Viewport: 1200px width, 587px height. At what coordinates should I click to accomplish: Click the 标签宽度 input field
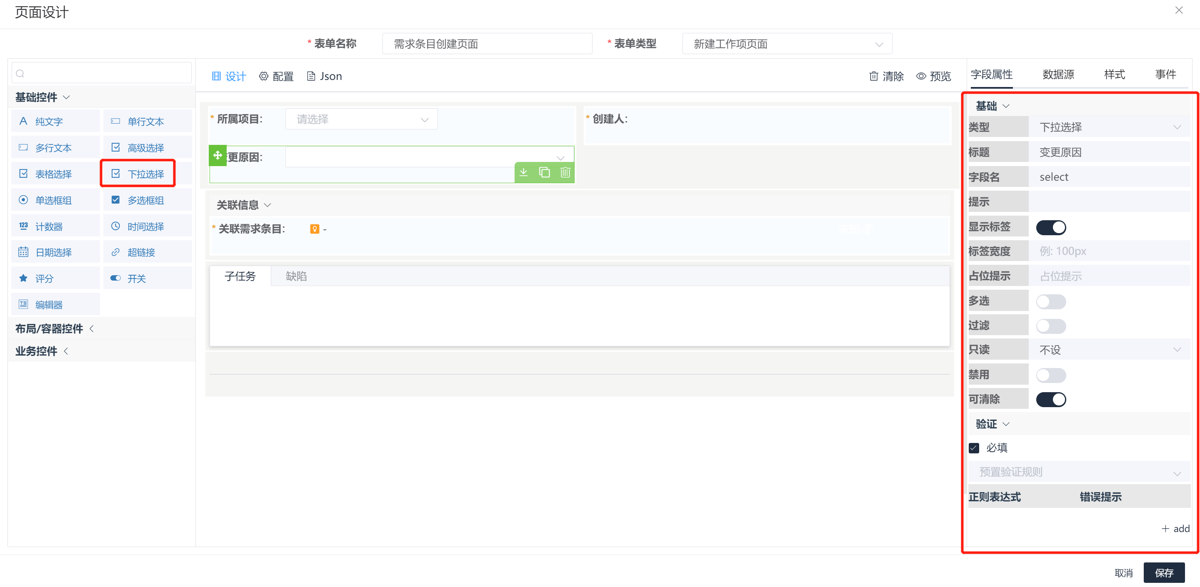click(1109, 251)
